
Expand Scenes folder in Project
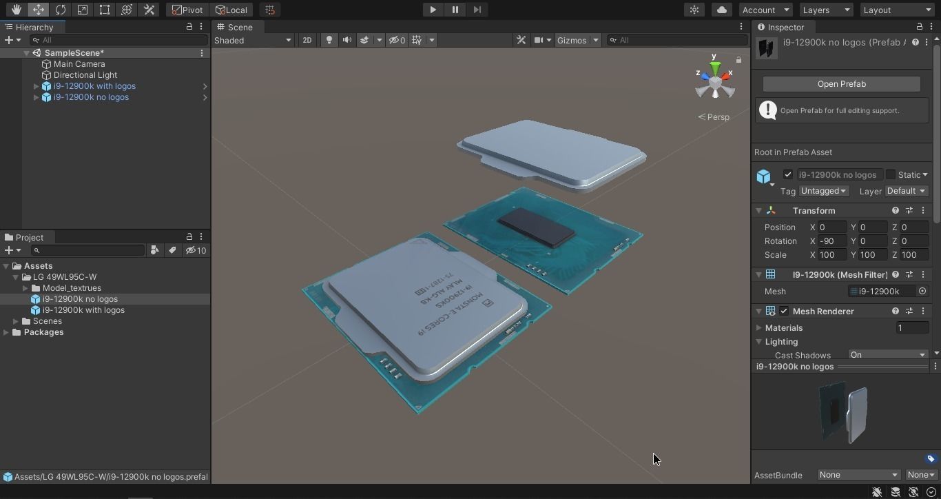16,321
